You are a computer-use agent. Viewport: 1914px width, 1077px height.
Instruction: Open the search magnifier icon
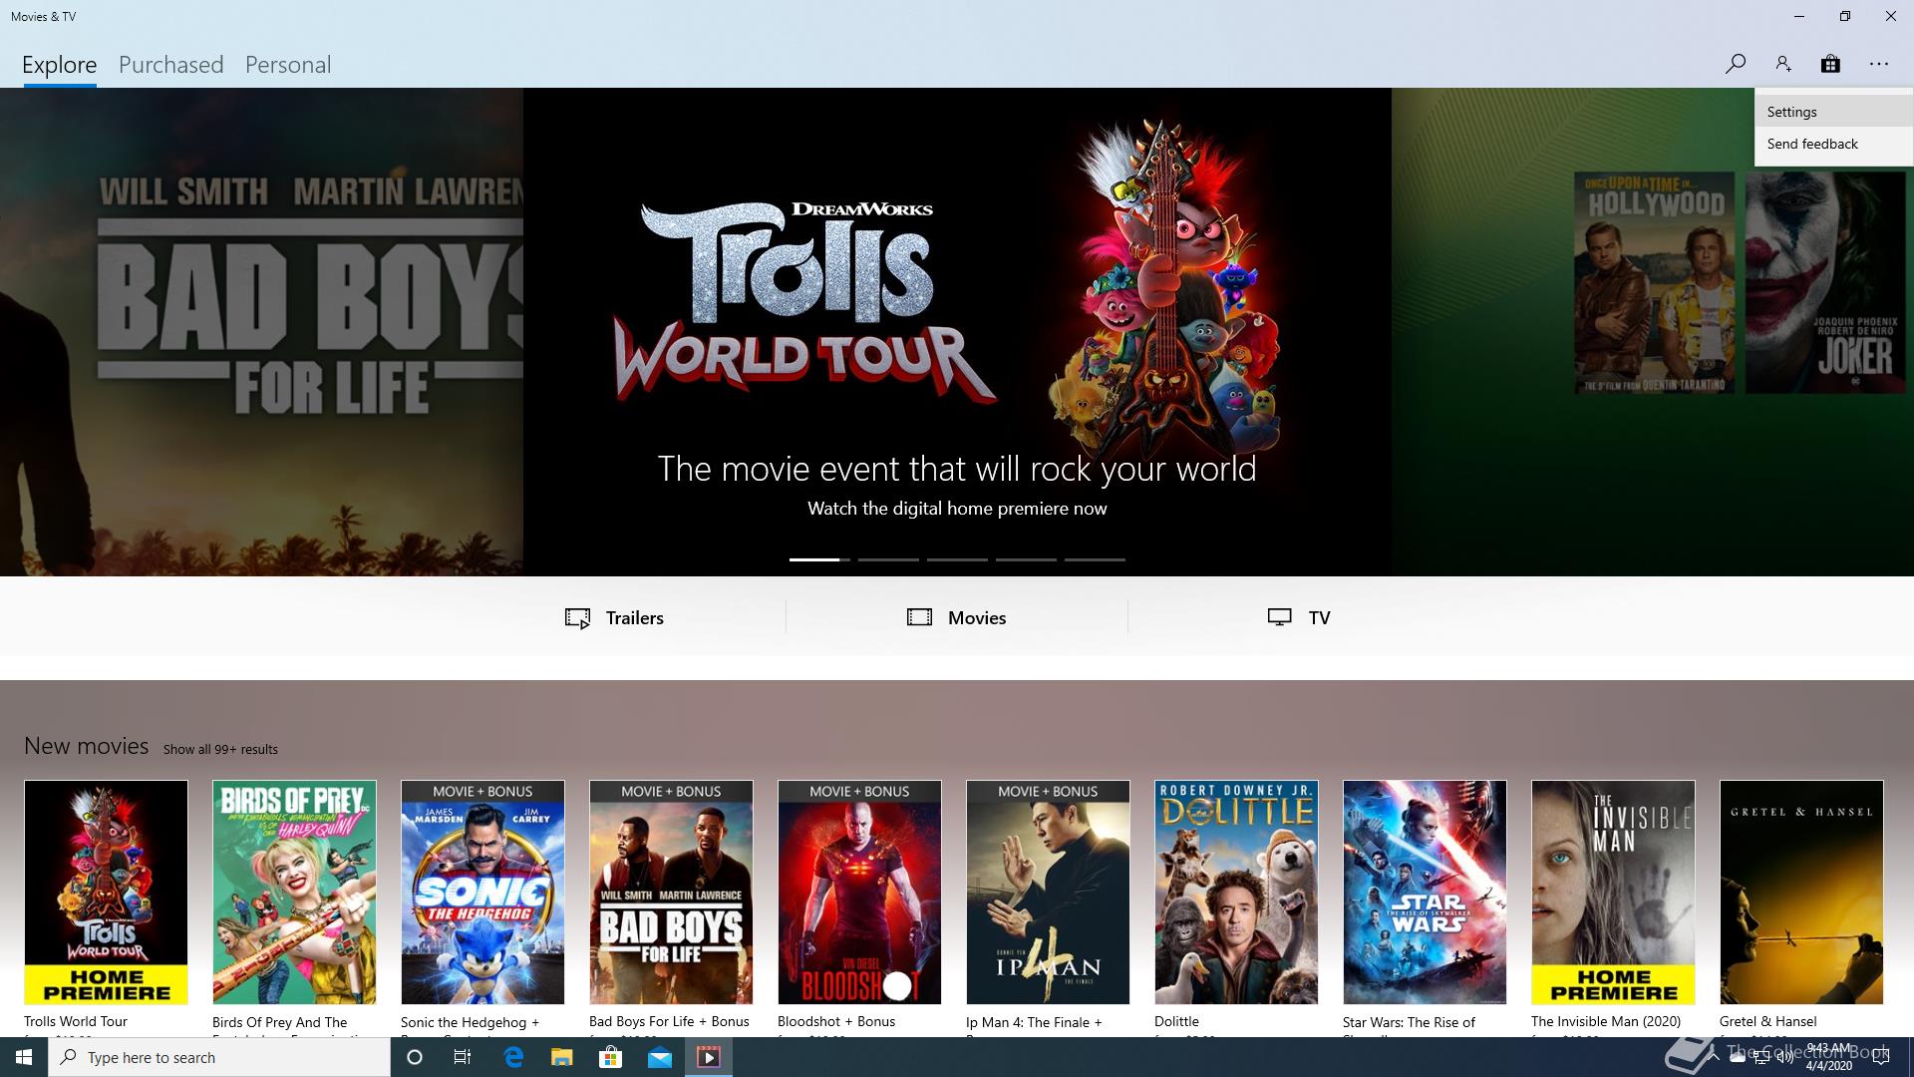pyautogui.click(x=1735, y=64)
